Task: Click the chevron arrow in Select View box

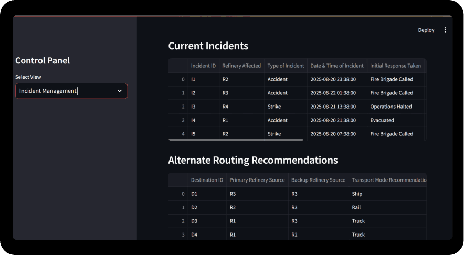Action: 119,91
